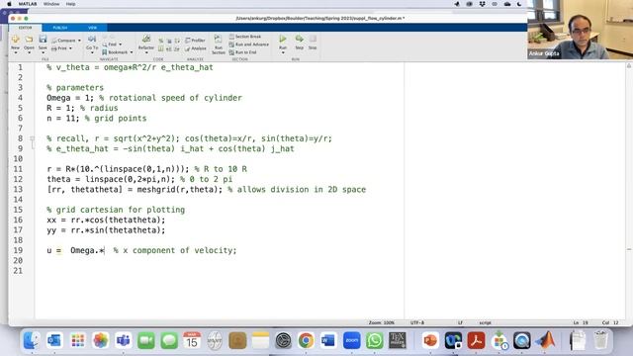Collapse the code fold marker at line 8
This screenshot has width=633, height=356.
[32, 138]
